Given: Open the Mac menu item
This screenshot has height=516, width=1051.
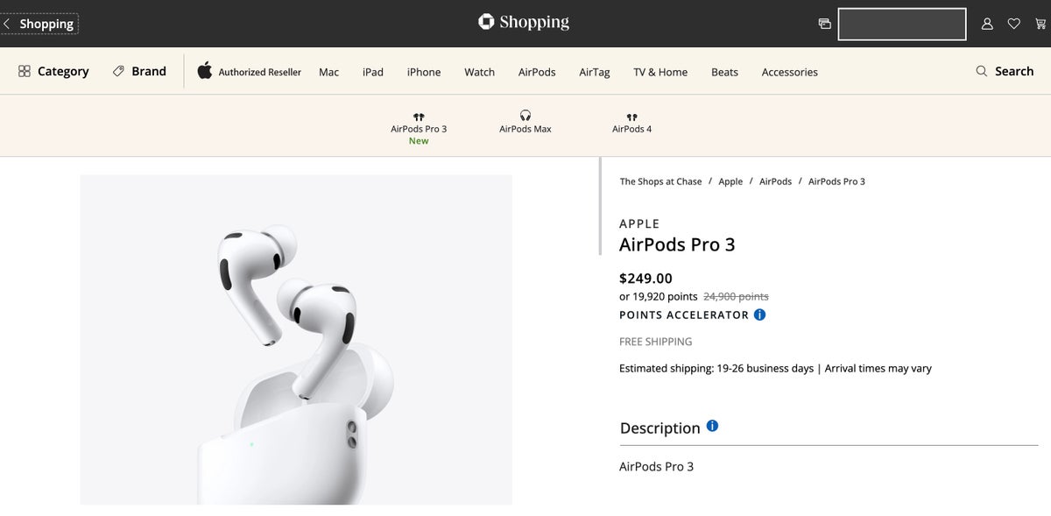Looking at the screenshot, I should click(328, 72).
